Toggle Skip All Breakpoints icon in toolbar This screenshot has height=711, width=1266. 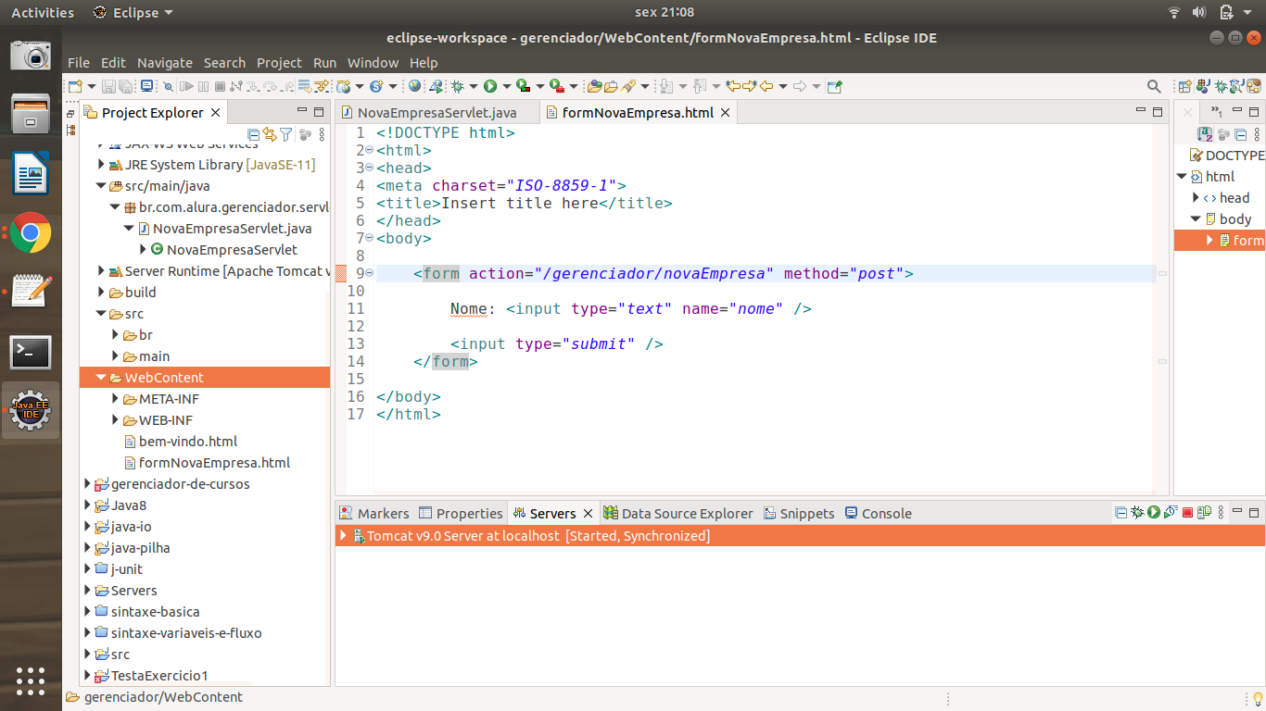[168, 86]
